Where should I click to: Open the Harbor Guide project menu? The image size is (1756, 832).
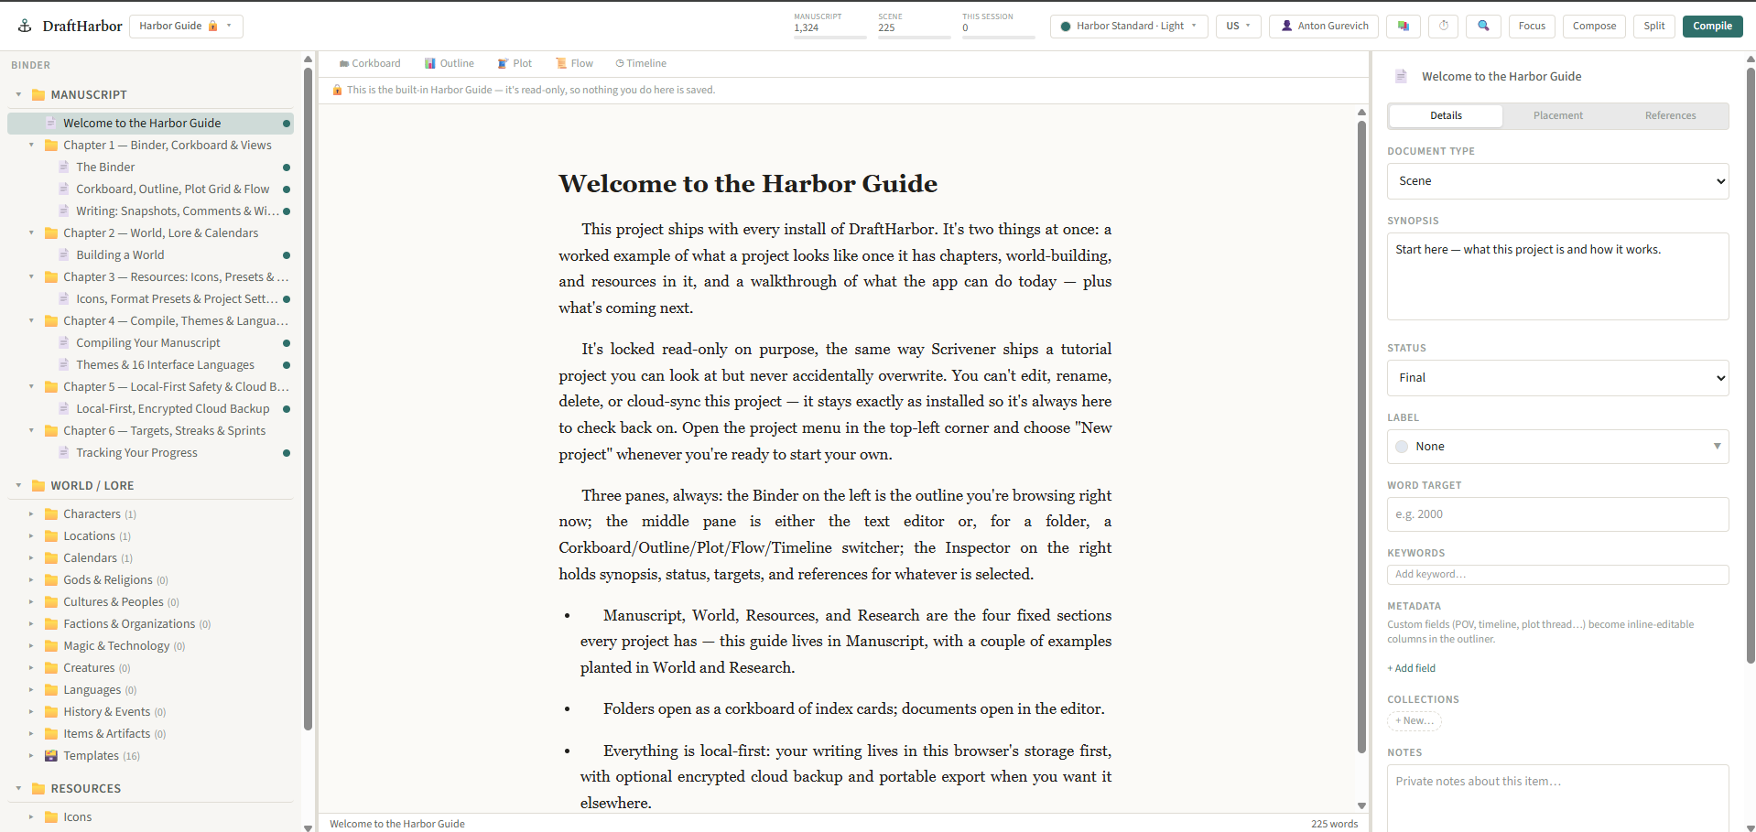point(186,26)
